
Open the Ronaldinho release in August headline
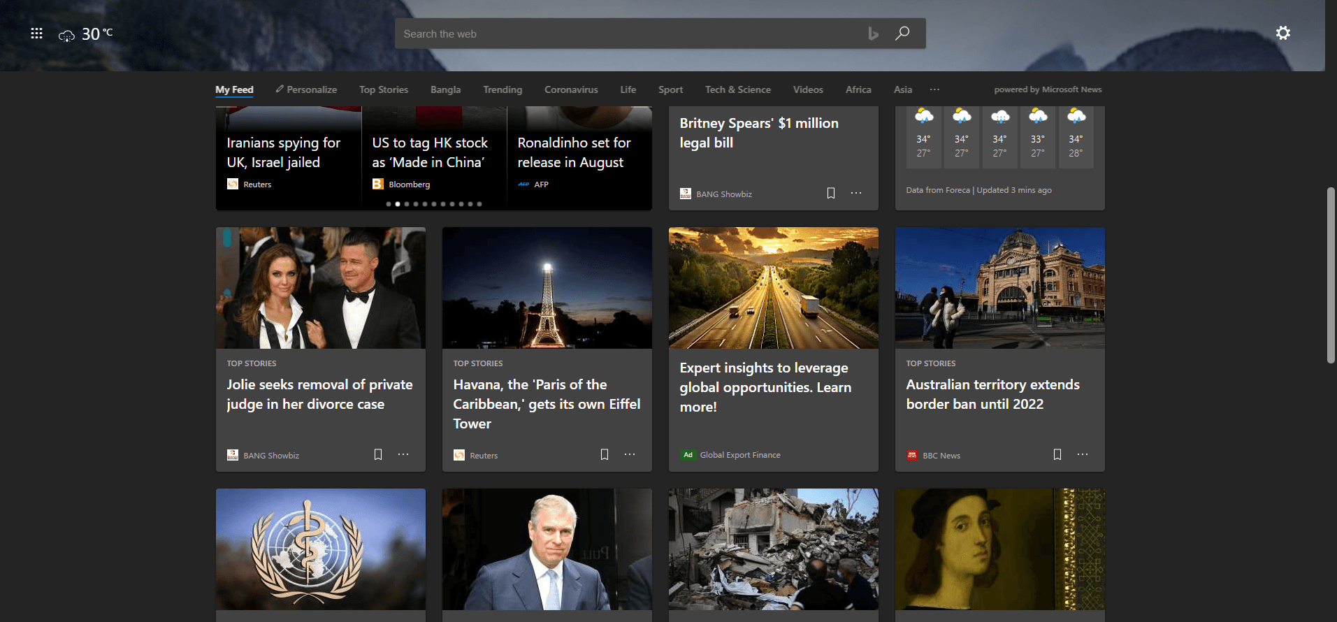point(574,152)
